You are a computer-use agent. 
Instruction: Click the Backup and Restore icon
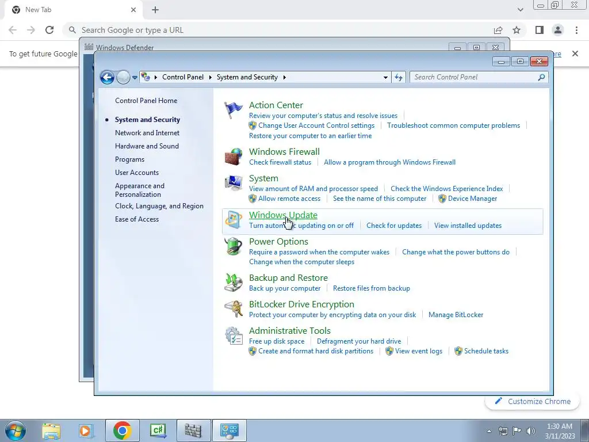pos(234,283)
